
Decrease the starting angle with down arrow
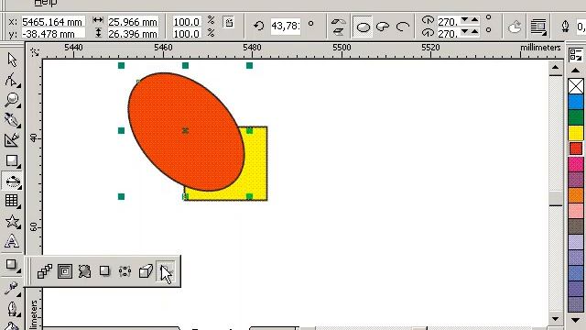pos(464,19)
